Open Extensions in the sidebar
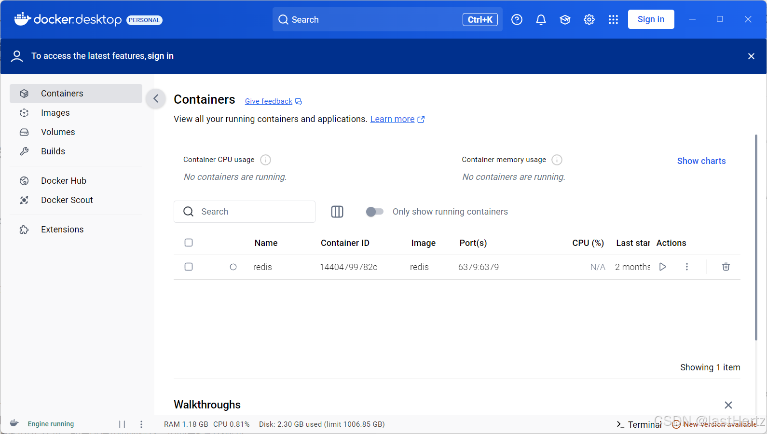 point(76,230)
